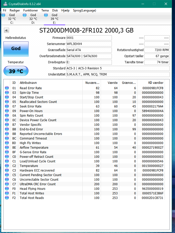This screenshot has width=175, height=233.
Task: Select the D: drive tab
Action: pos(33,19)
